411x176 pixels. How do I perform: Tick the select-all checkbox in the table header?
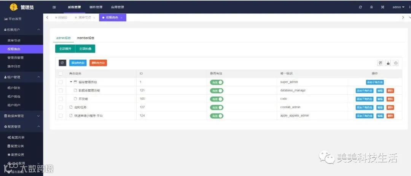[x=61, y=74]
